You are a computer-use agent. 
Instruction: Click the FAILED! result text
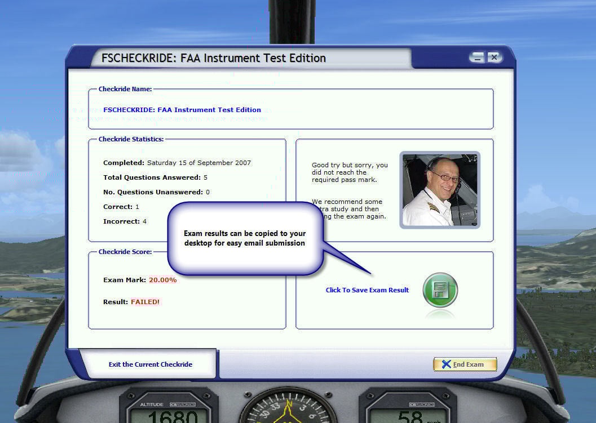[145, 302]
